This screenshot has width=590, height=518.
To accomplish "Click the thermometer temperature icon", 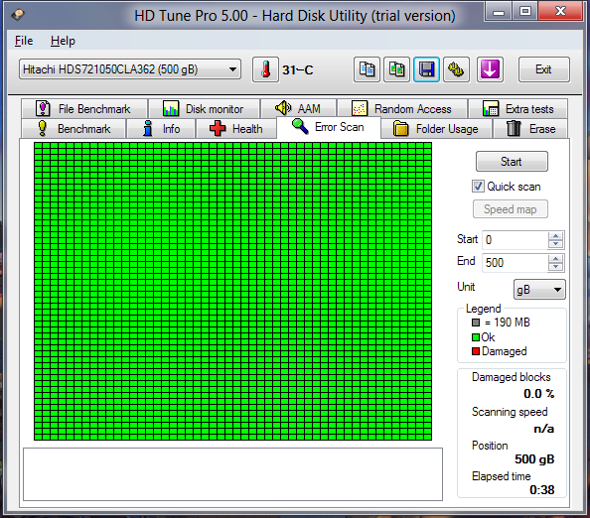I will (x=265, y=69).
